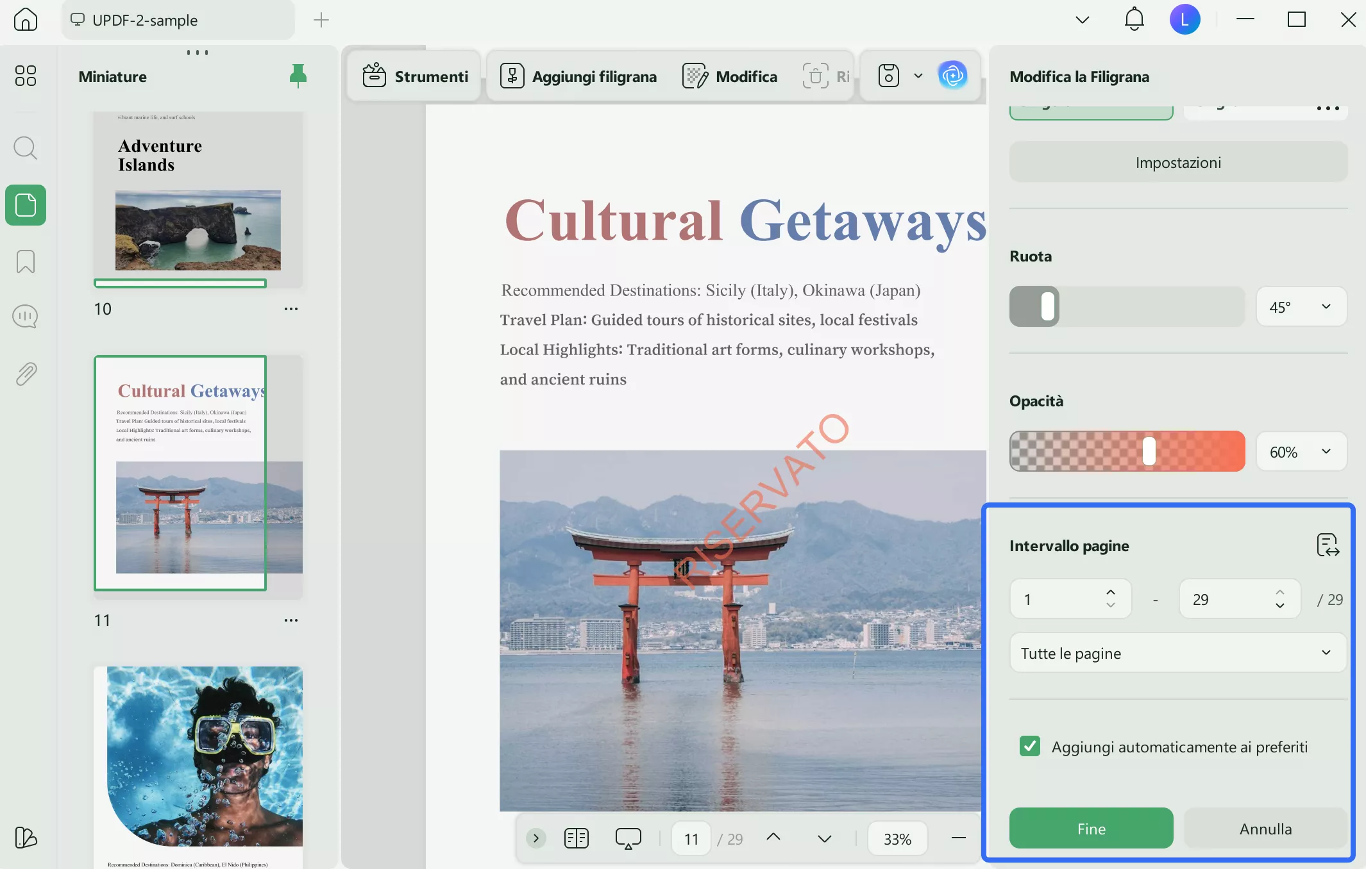Open the rotation 45° dropdown
The width and height of the screenshot is (1366, 869).
[x=1301, y=307]
